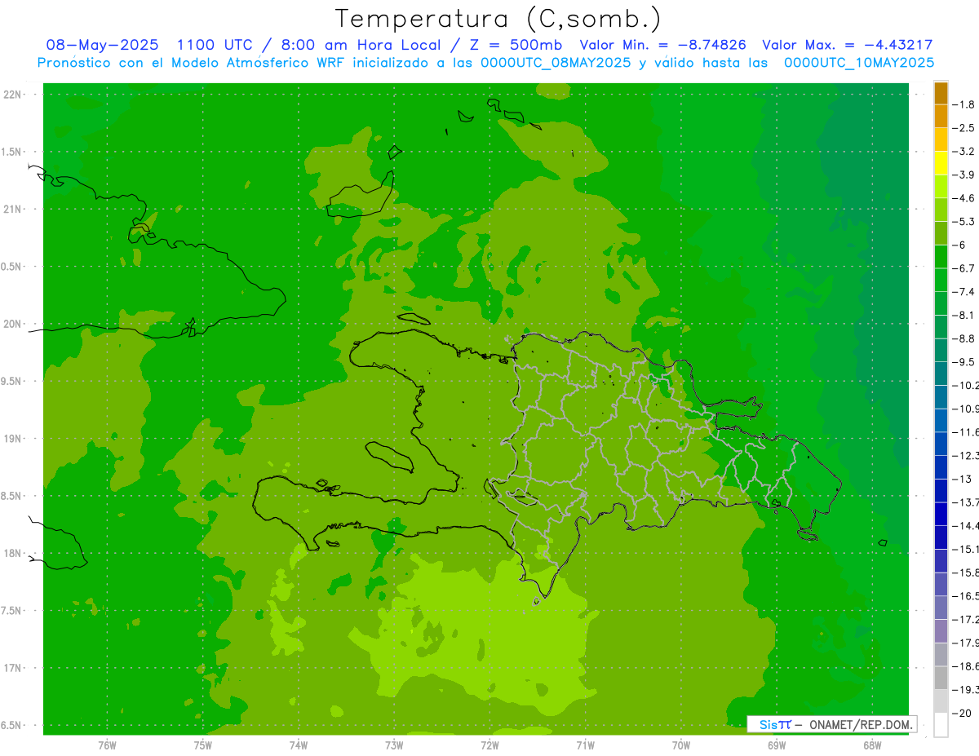Viewport: 979px width, 756px height.
Task: Click the dark orange swatch topping the colorbar
Action: pyautogui.click(x=941, y=93)
